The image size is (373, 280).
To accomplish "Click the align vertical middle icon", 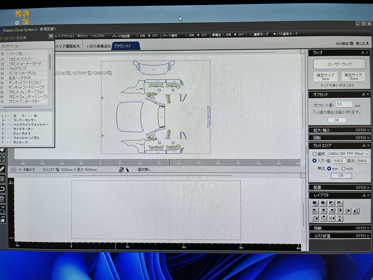I will [x=348, y=211].
